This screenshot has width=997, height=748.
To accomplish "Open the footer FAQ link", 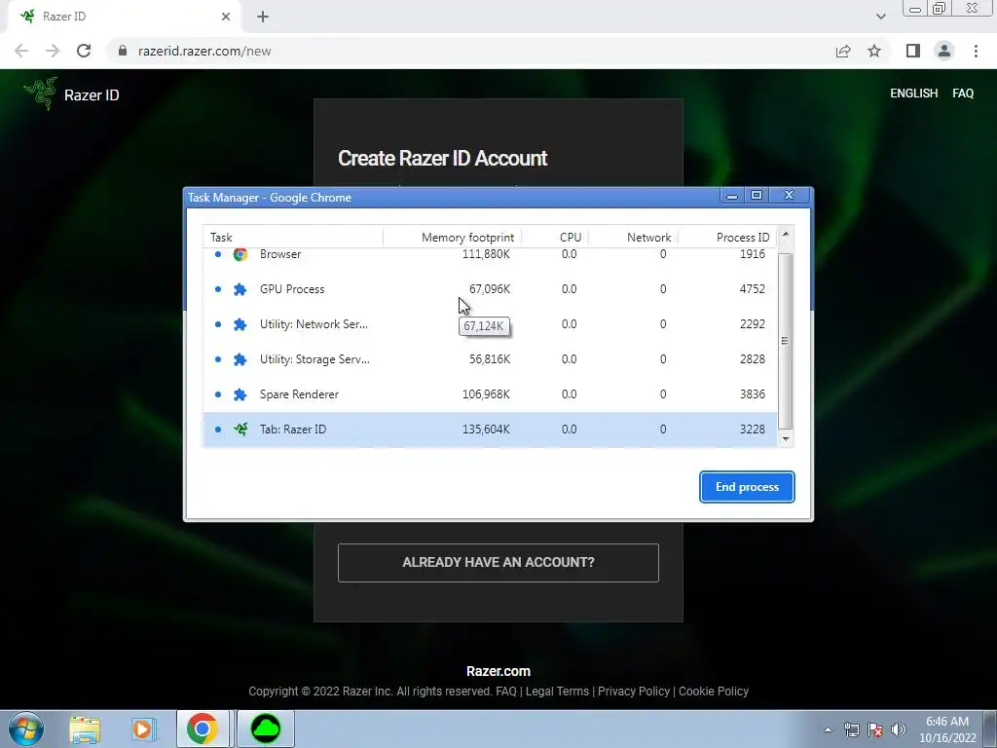I will click(506, 692).
